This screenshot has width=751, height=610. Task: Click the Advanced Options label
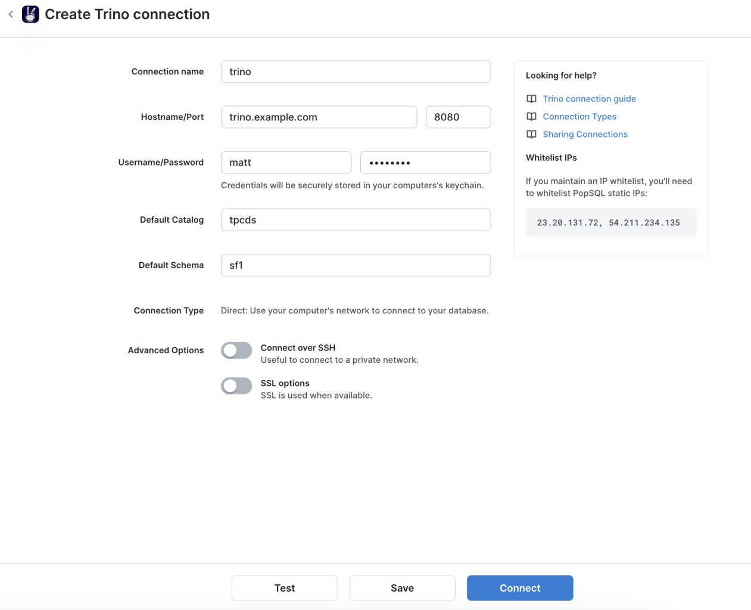pos(166,350)
